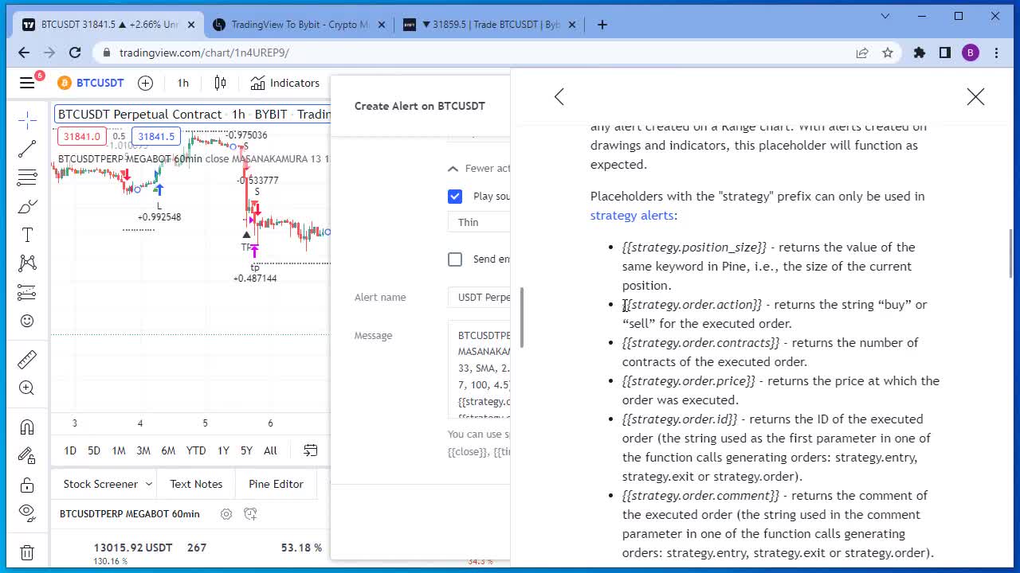Open MEGABOT strategy settings gear

click(x=226, y=514)
